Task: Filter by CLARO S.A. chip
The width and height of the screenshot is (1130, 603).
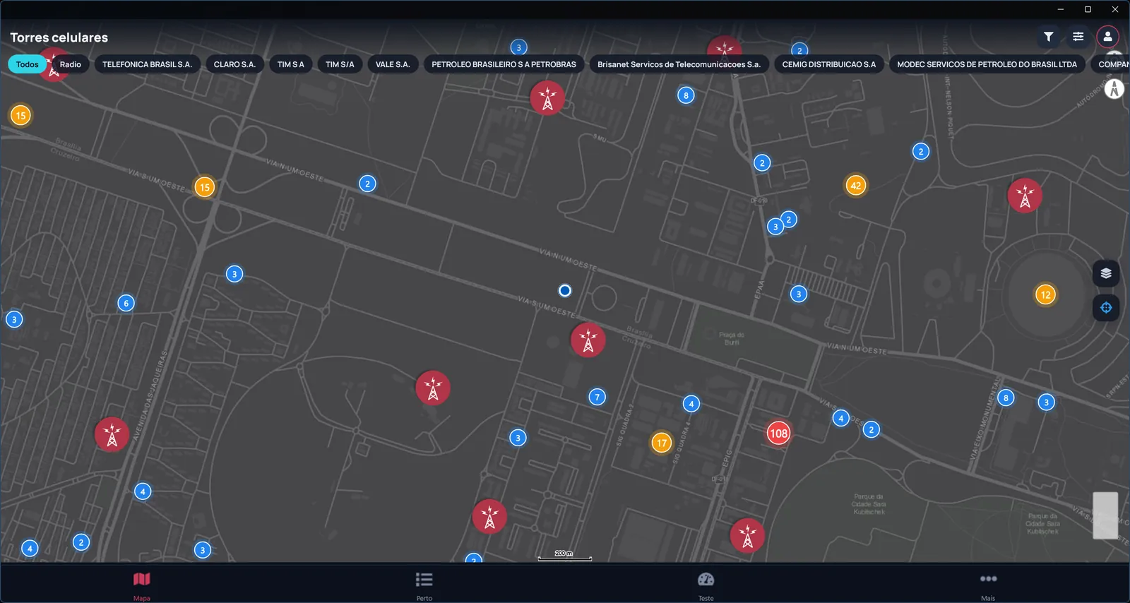Action: pyautogui.click(x=234, y=64)
